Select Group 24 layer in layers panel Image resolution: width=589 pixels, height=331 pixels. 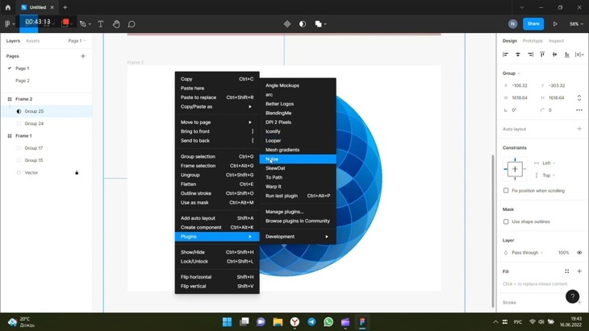tap(34, 124)
